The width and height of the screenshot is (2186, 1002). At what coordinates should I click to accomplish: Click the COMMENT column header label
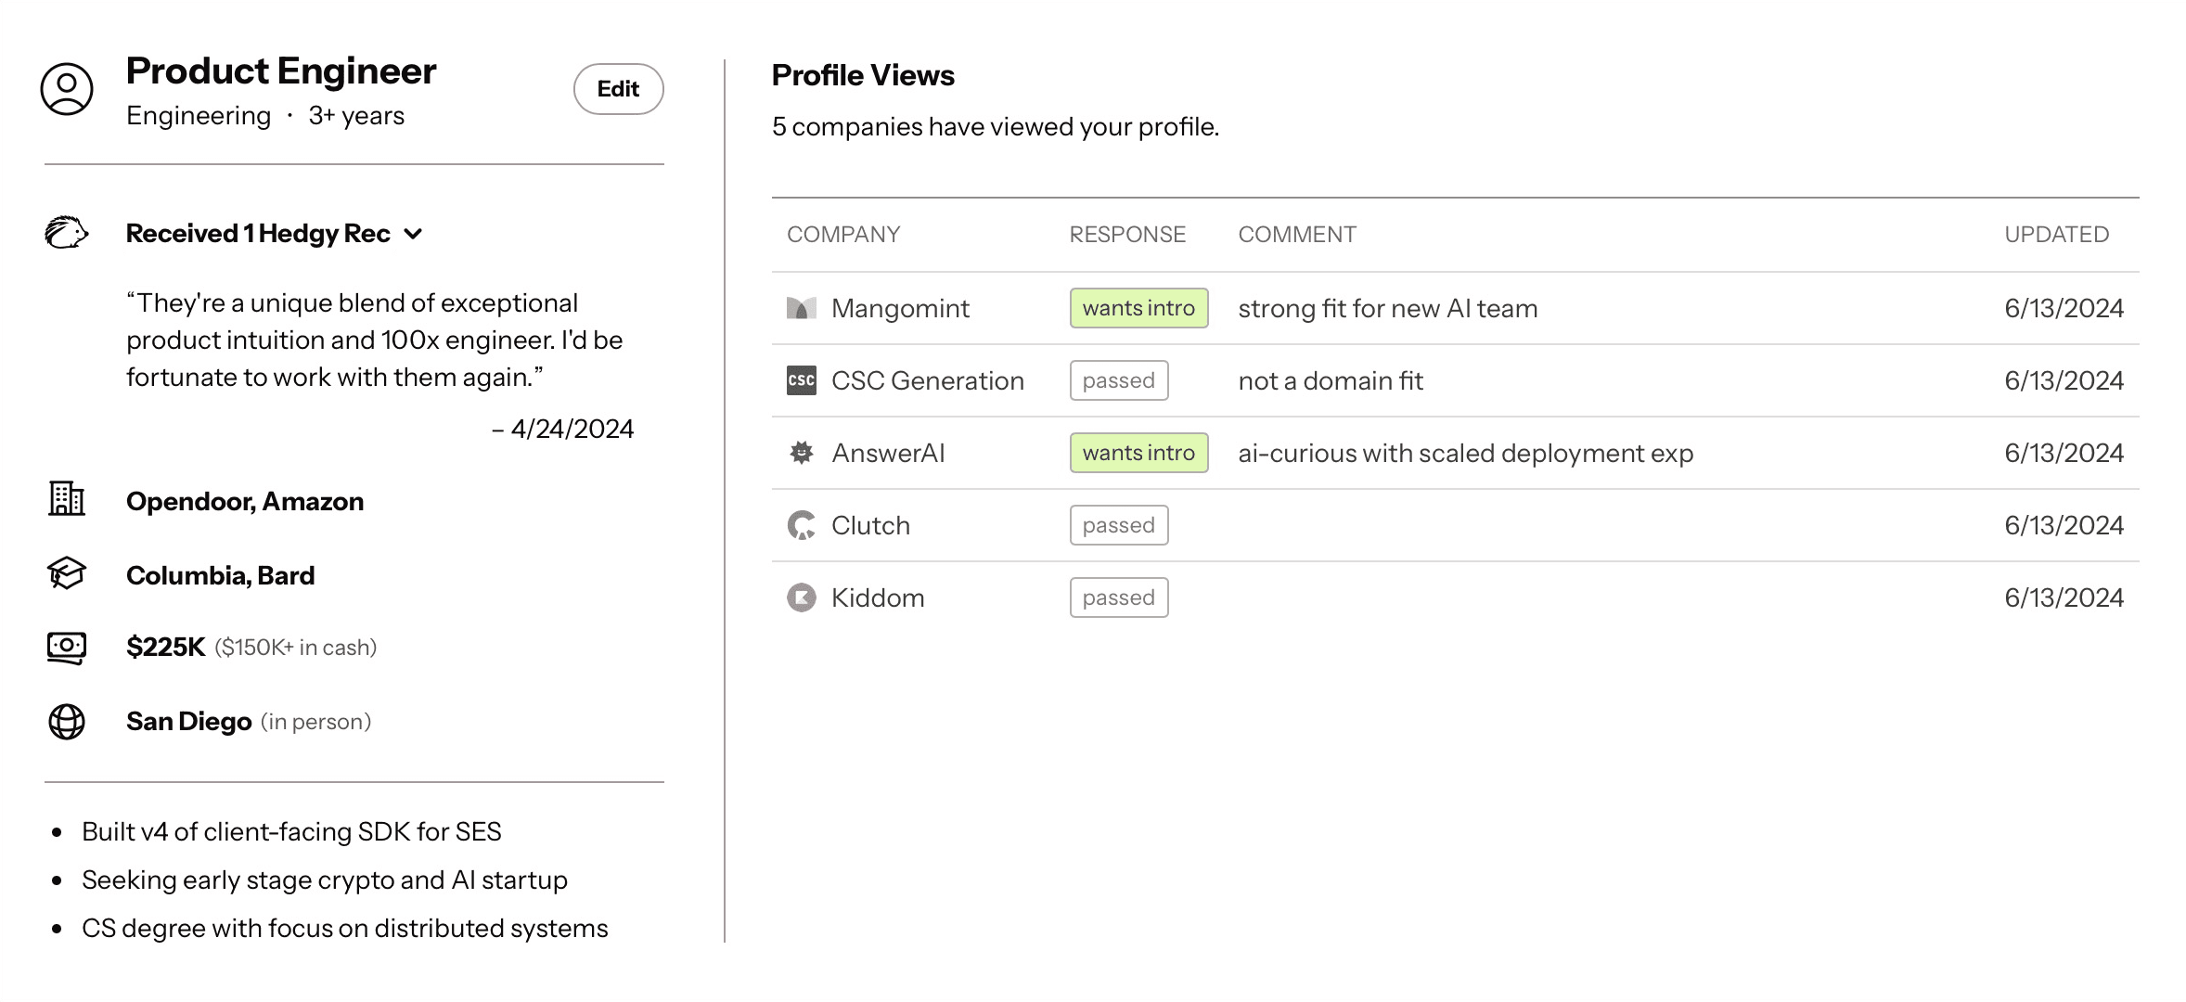click(1296, 234)
